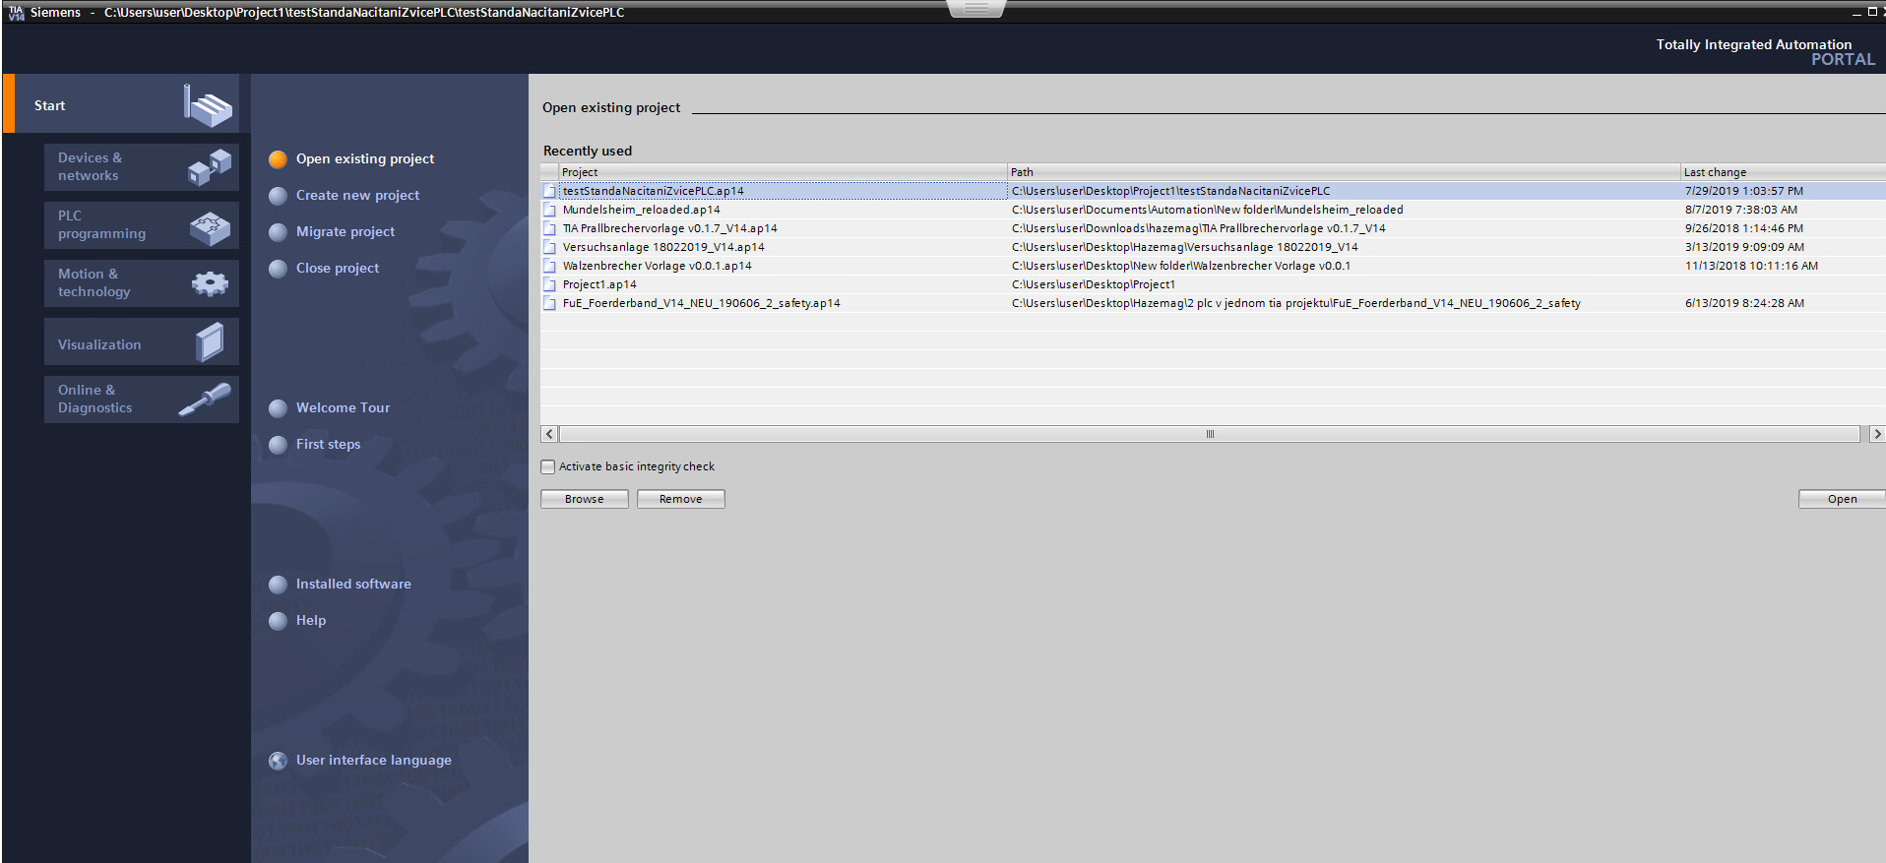Click the globe icon for User interface language
Image resolution: width=1886 pixels, height=863 pixels.
(278, 761)
